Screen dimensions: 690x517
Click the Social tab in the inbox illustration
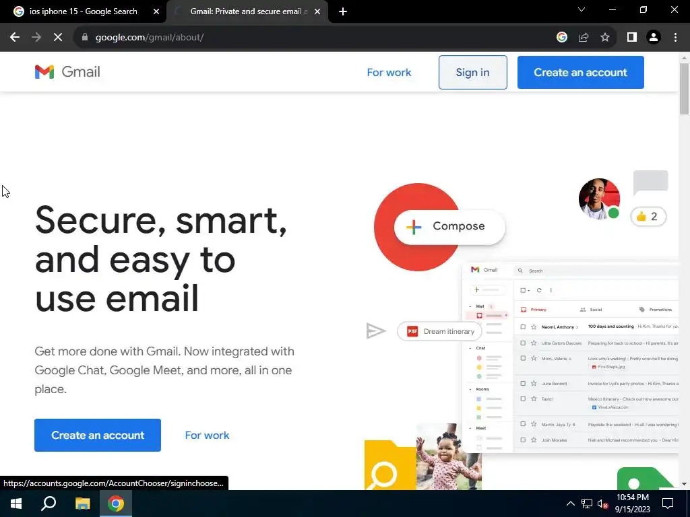(591, 310)
